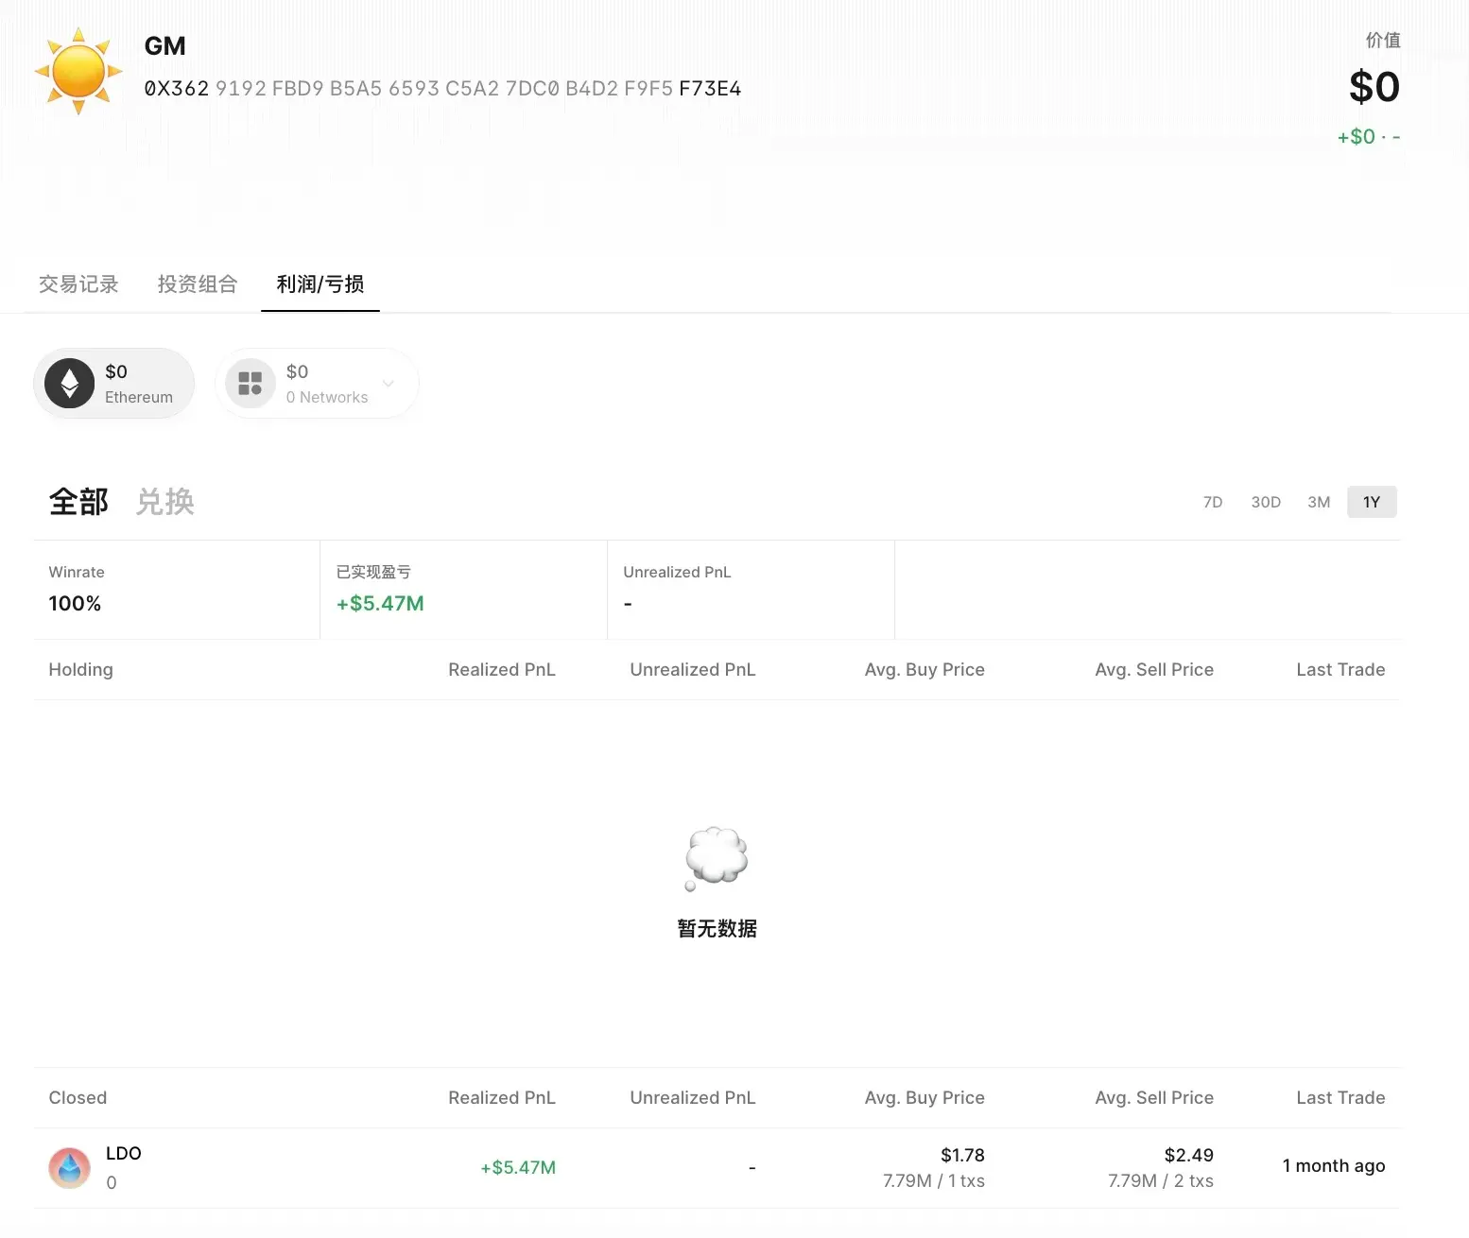This screenshot has height=1238, width=1469.
Task: Switch to the 交易记录 tab
Action: point(78,284)
